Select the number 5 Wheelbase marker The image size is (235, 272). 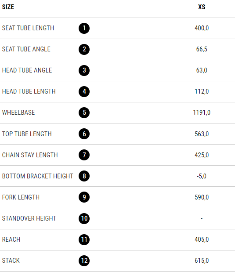[x=84, y=113]
